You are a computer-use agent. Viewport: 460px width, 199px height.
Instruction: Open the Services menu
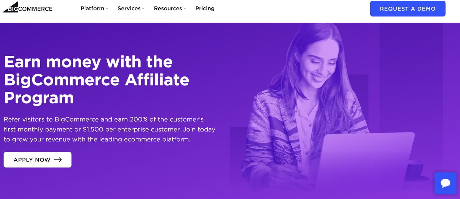click(129, 9)
